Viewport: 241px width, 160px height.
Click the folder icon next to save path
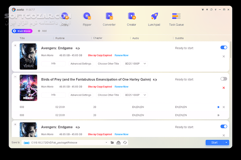112,142
